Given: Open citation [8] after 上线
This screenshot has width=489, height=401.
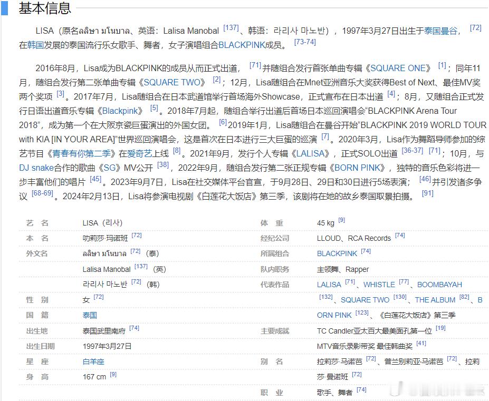Looking at the screenshot, I should [x=177, y=151].
